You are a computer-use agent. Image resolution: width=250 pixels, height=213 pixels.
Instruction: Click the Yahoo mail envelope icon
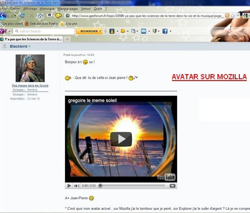[144, 31]
